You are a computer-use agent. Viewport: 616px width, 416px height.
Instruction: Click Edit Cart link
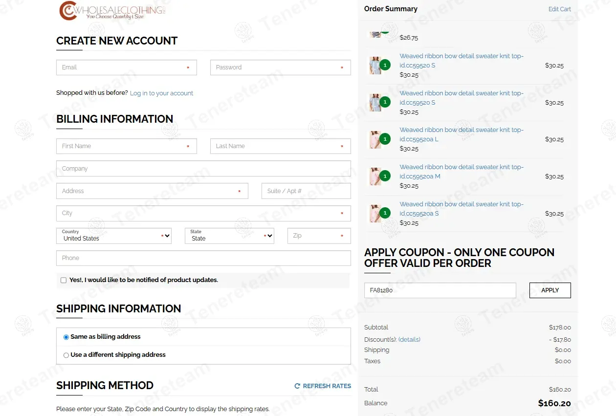point(559,9)
